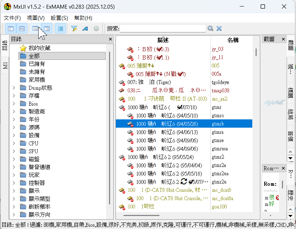Expand the Dump狀態 tree node
296x229 pixels.
14,88
